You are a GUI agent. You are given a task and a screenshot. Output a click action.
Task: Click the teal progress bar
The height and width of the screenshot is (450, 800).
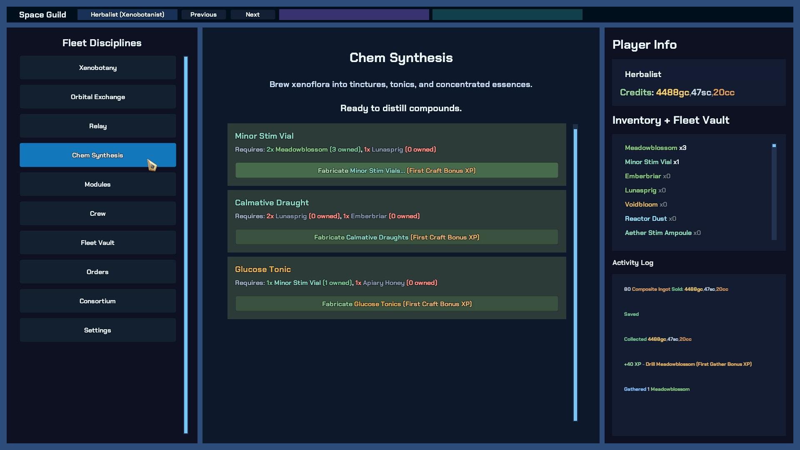click(x=507, y=15)
